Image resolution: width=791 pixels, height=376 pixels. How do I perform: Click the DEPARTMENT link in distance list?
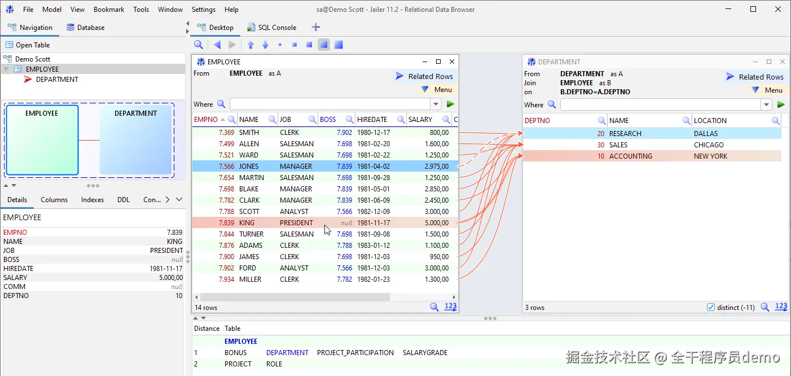click(x=287, y=352)
